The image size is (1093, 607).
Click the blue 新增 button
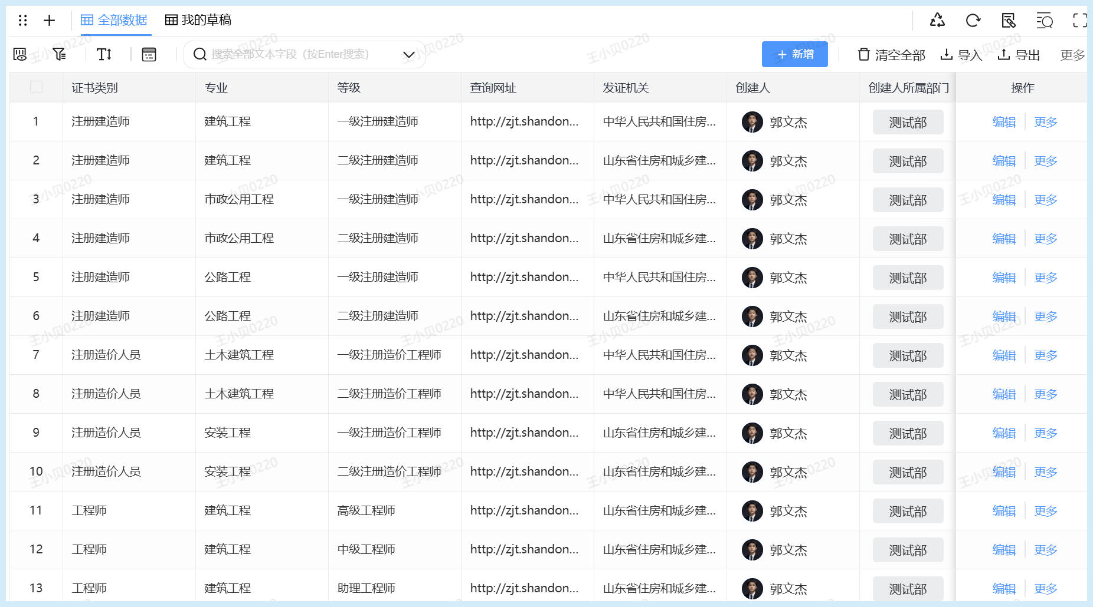(x=794, y=54)
